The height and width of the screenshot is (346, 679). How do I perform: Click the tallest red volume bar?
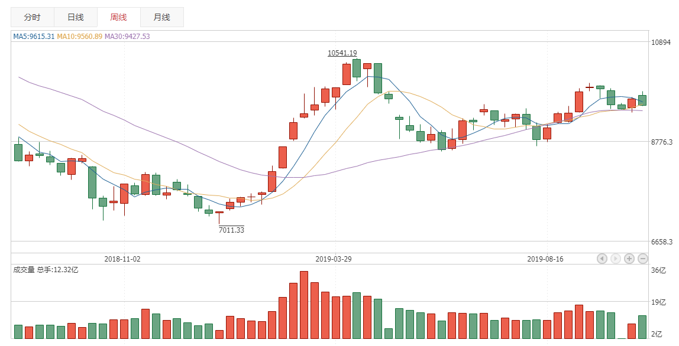[304, 305]
